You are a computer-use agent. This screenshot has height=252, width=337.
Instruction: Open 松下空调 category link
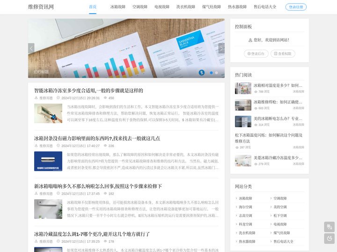pyautogui.click(x=280, y=216)
